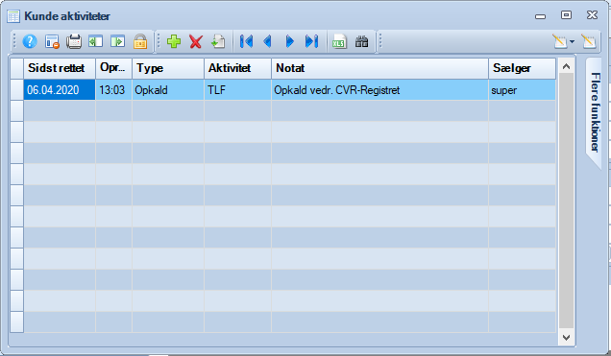Image resolution: width=611 pixels, height=356 pixels.
Task: Export the list to XLS
Action: click(x=339, y=41)
